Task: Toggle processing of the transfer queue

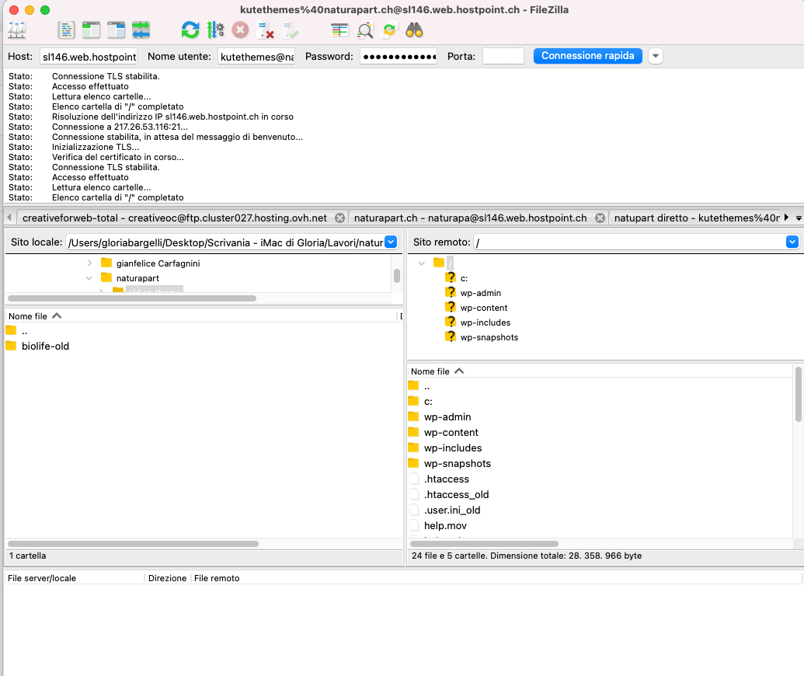Action: click(215, 30)
